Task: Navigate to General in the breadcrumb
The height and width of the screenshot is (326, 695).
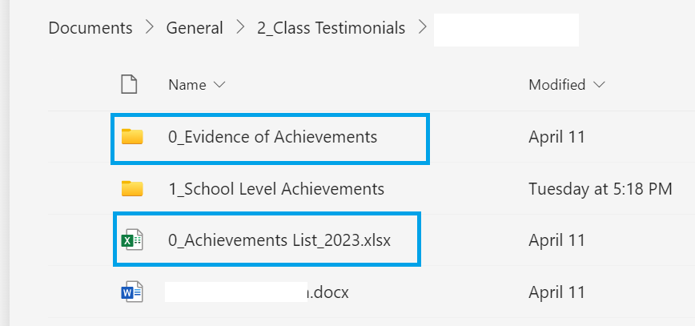Action: click(x=195, y=28)
